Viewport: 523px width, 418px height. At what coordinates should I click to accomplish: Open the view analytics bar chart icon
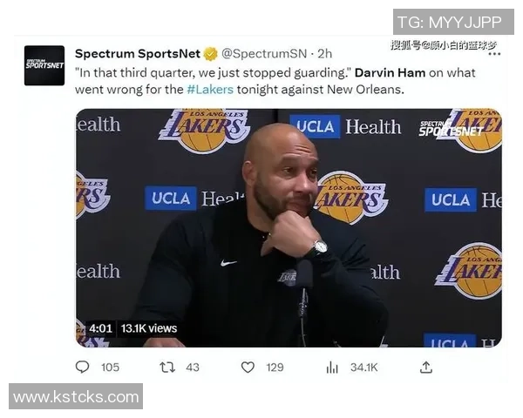coord(332,367)
